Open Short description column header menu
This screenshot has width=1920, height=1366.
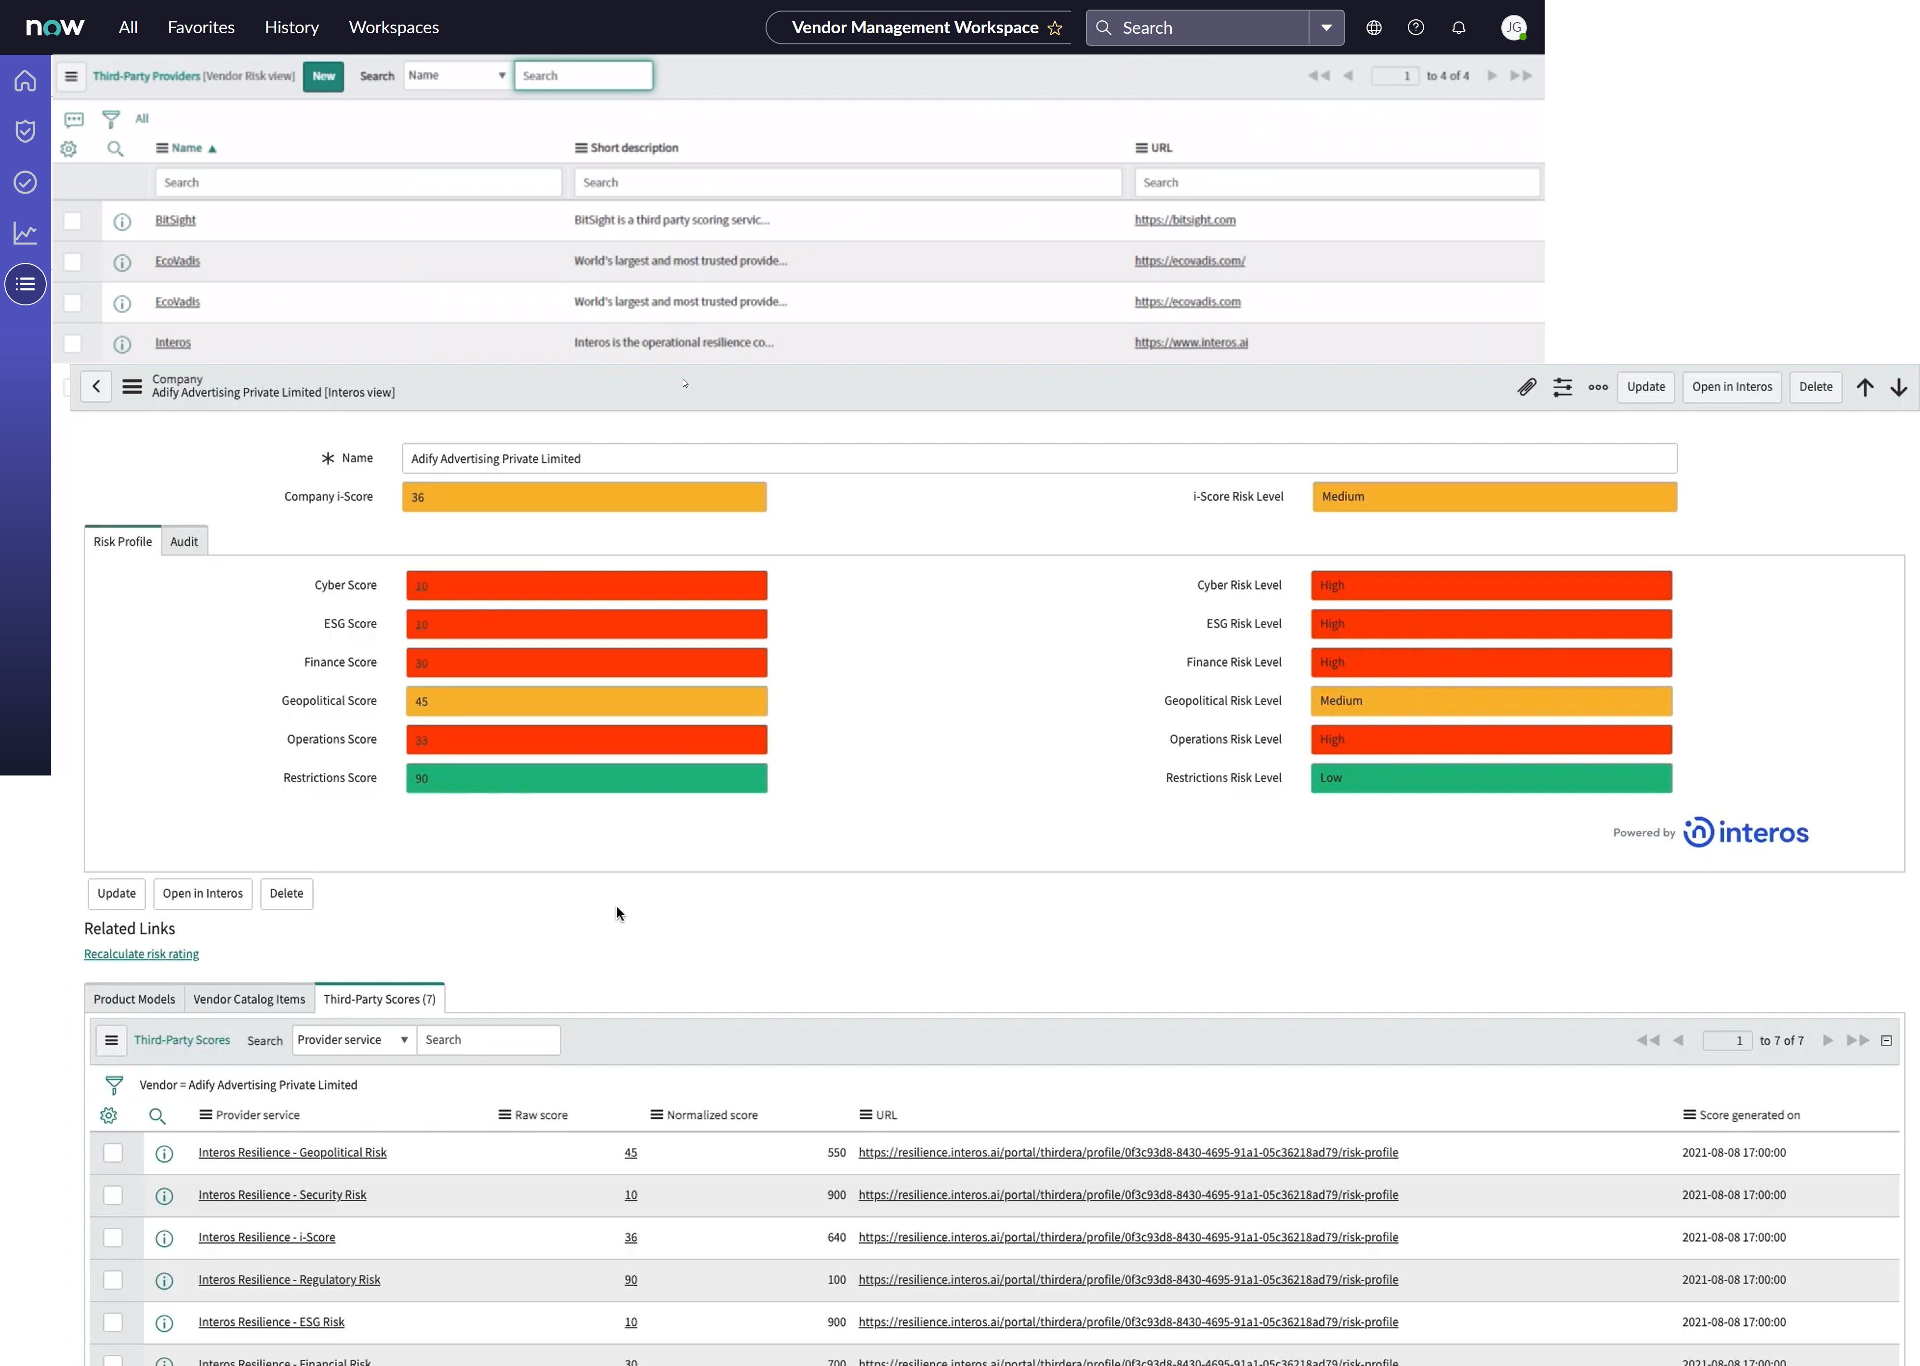(x=581, y=148)
